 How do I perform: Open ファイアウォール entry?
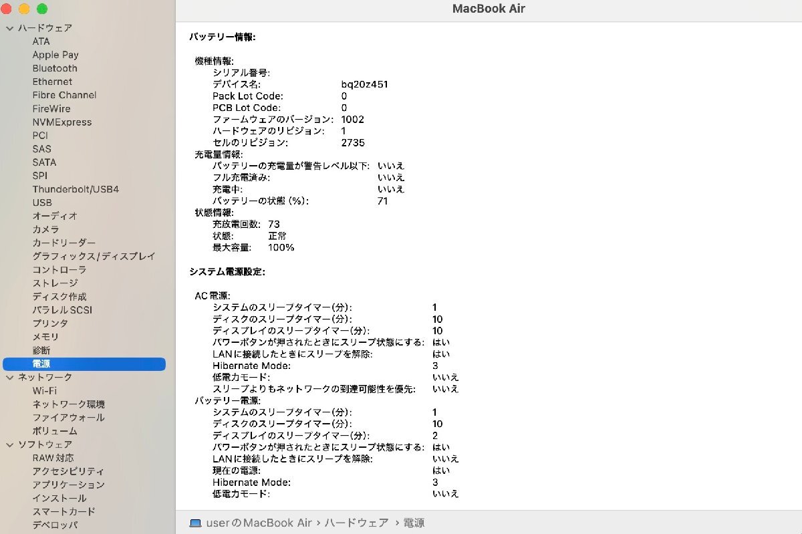click(x=68, y=417)
